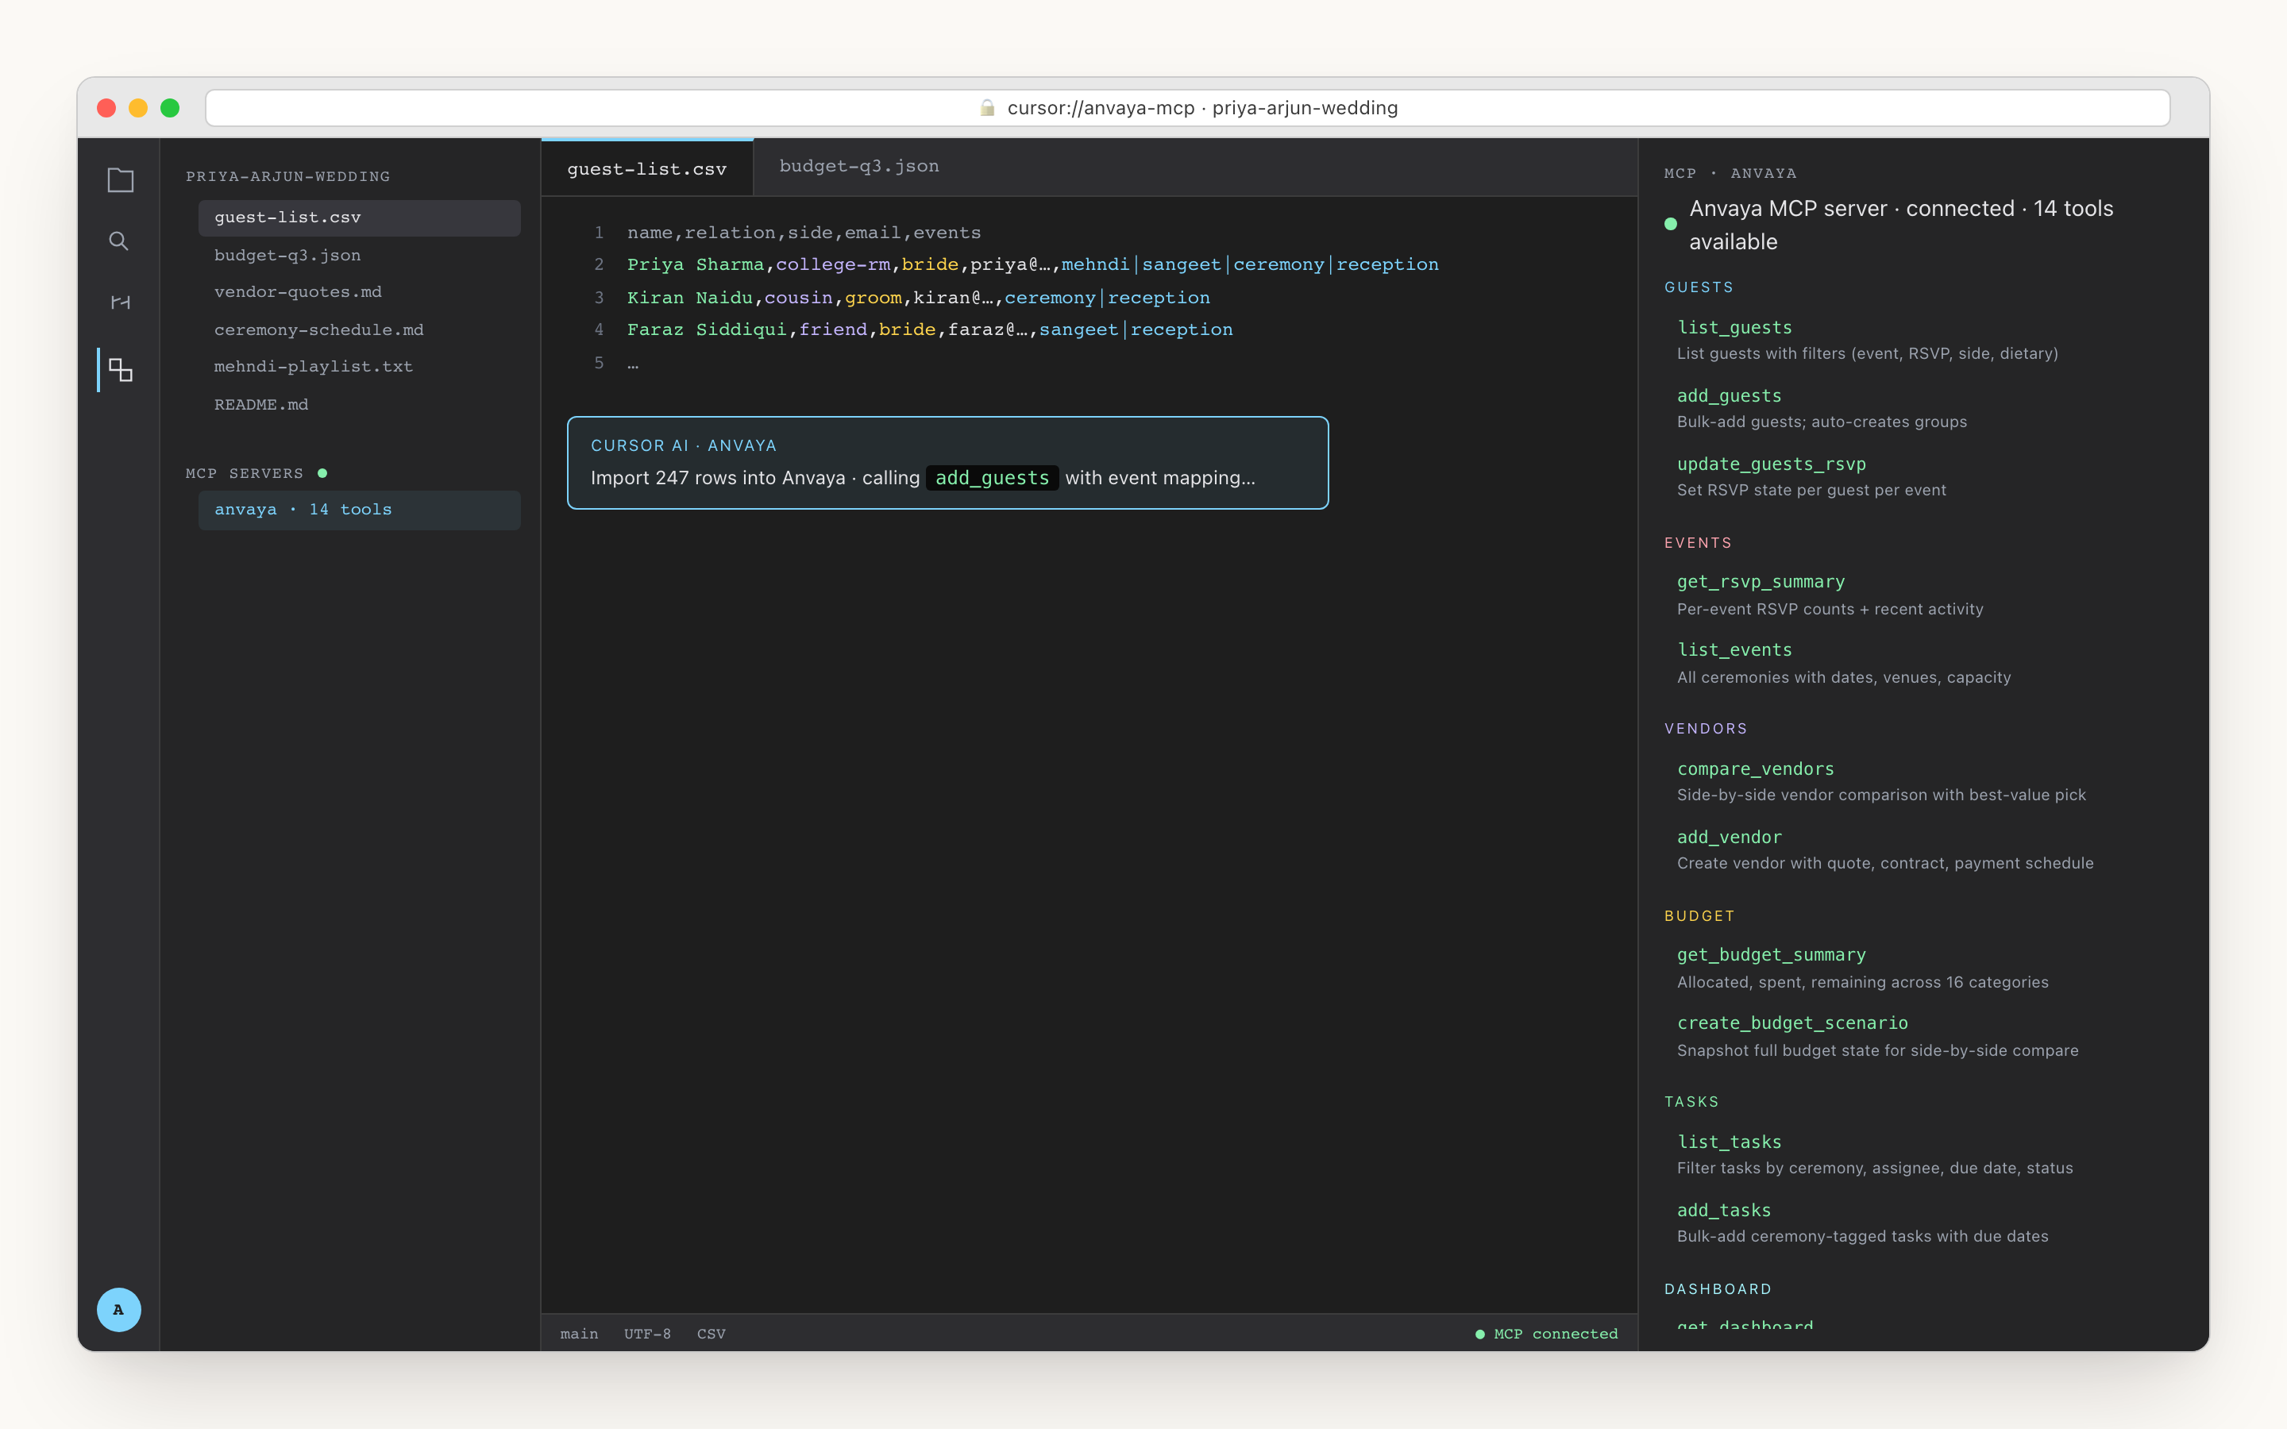This screenshot has height=1429, width=2287.
Task: Select the add_vendor tool
Action: pos(1729,838)
